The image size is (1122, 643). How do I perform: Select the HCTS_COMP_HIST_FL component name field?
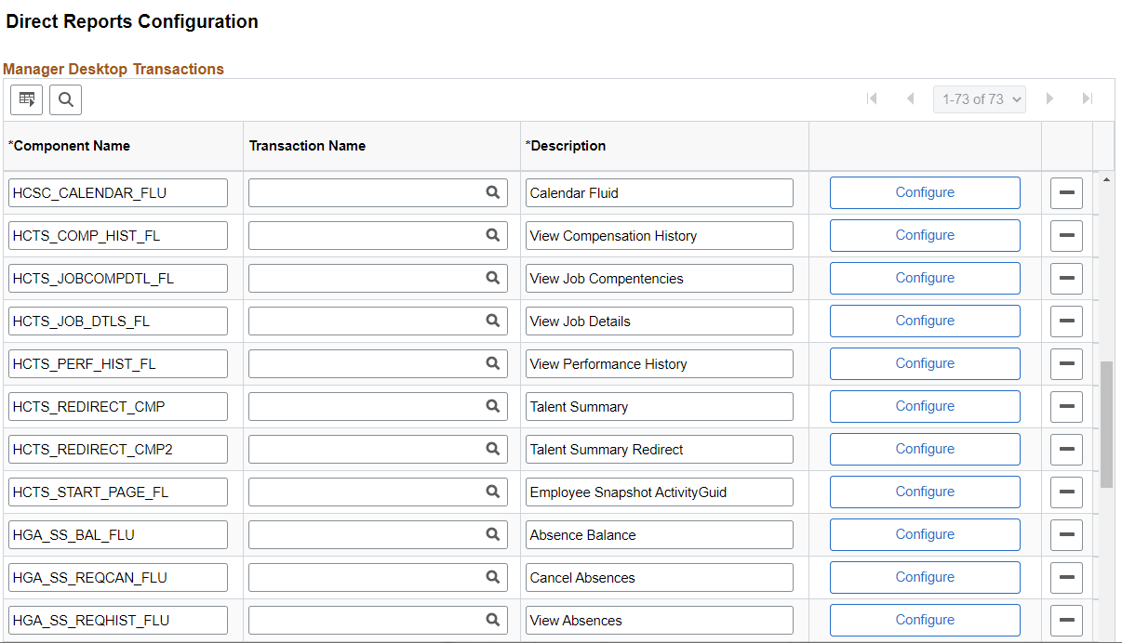pyautogui.click(x=118, y=235)
